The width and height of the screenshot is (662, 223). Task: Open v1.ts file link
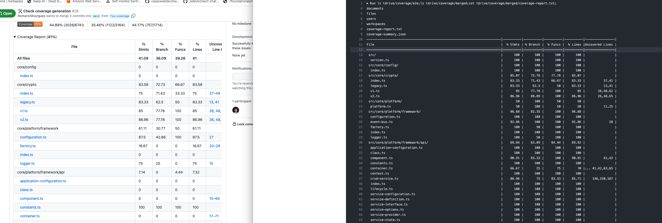pyautogui.click(x=24, y=111)
